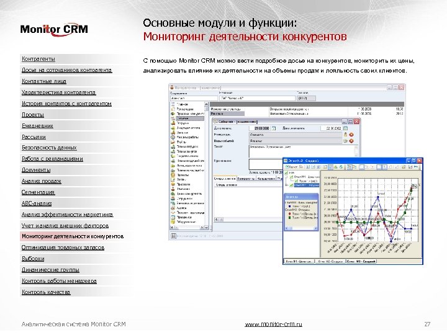Click the folder icon in the event type row

(346, 141)
